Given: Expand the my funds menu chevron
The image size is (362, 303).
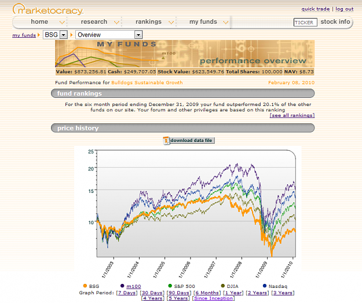Looking at the screenshot, I should [x=226, y=22].
